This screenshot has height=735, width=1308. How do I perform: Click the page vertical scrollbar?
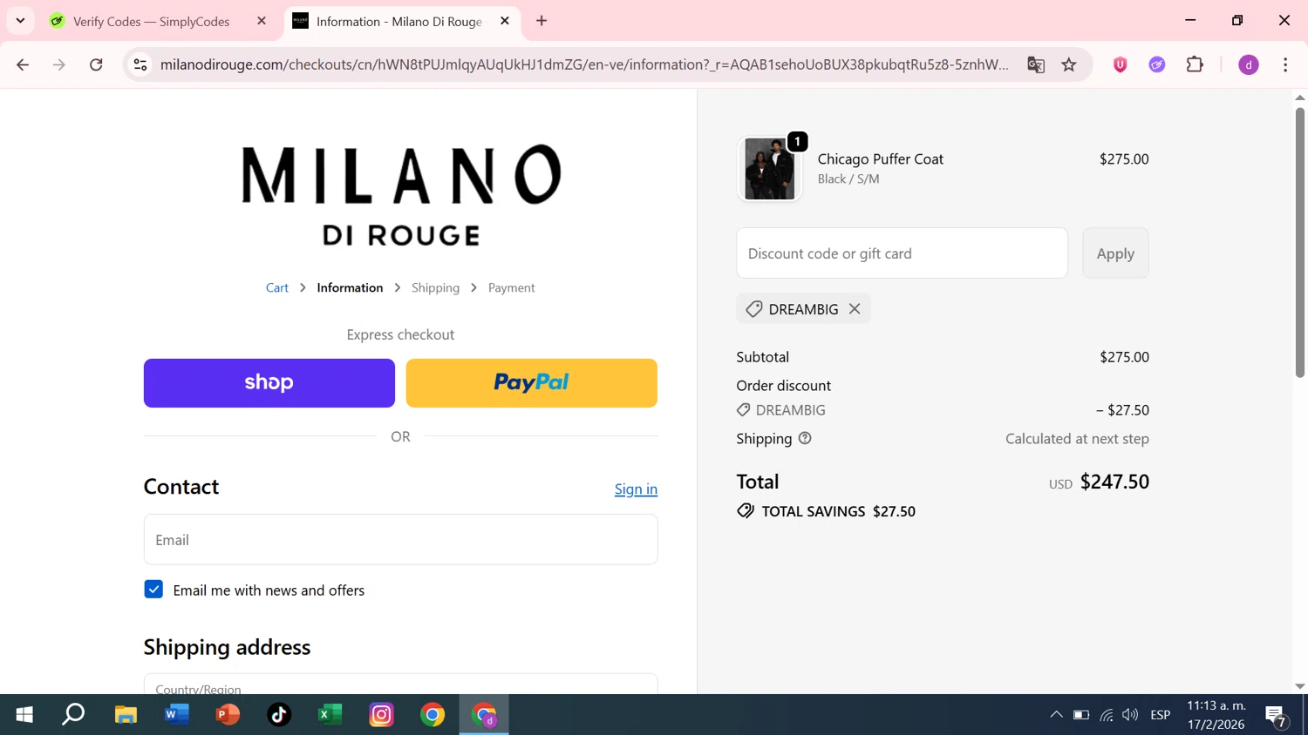1299,242
